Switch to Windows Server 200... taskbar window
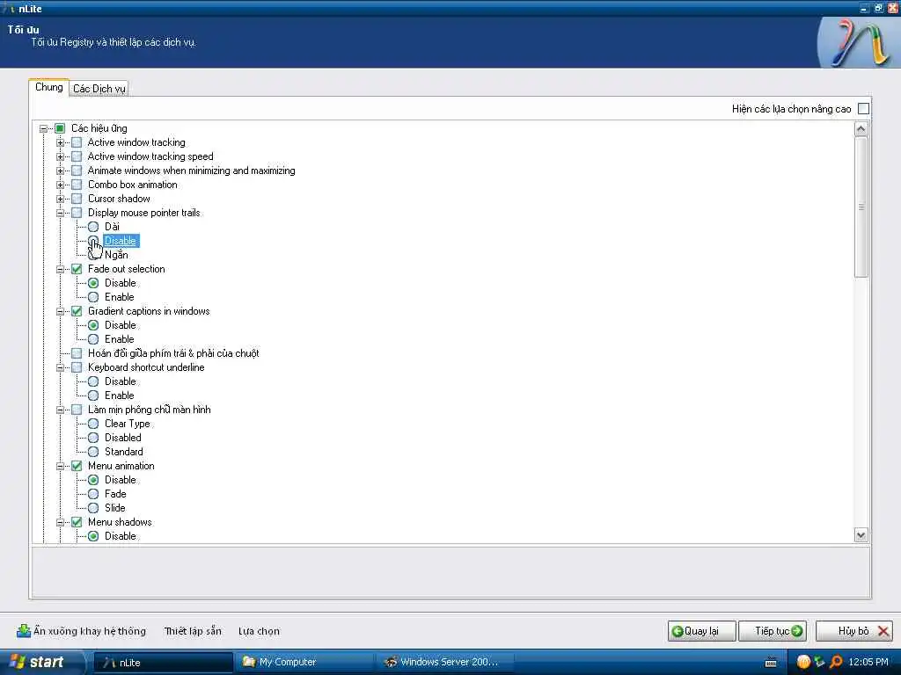This screenshot has width=901, height=675. click(444, 663)
